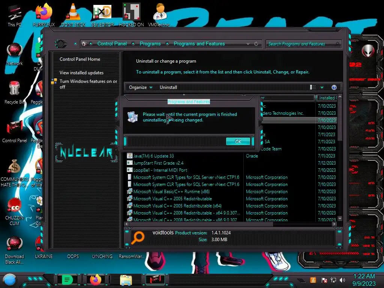
Task: Click the control panel icon in address bar
Action: (84, 44)
